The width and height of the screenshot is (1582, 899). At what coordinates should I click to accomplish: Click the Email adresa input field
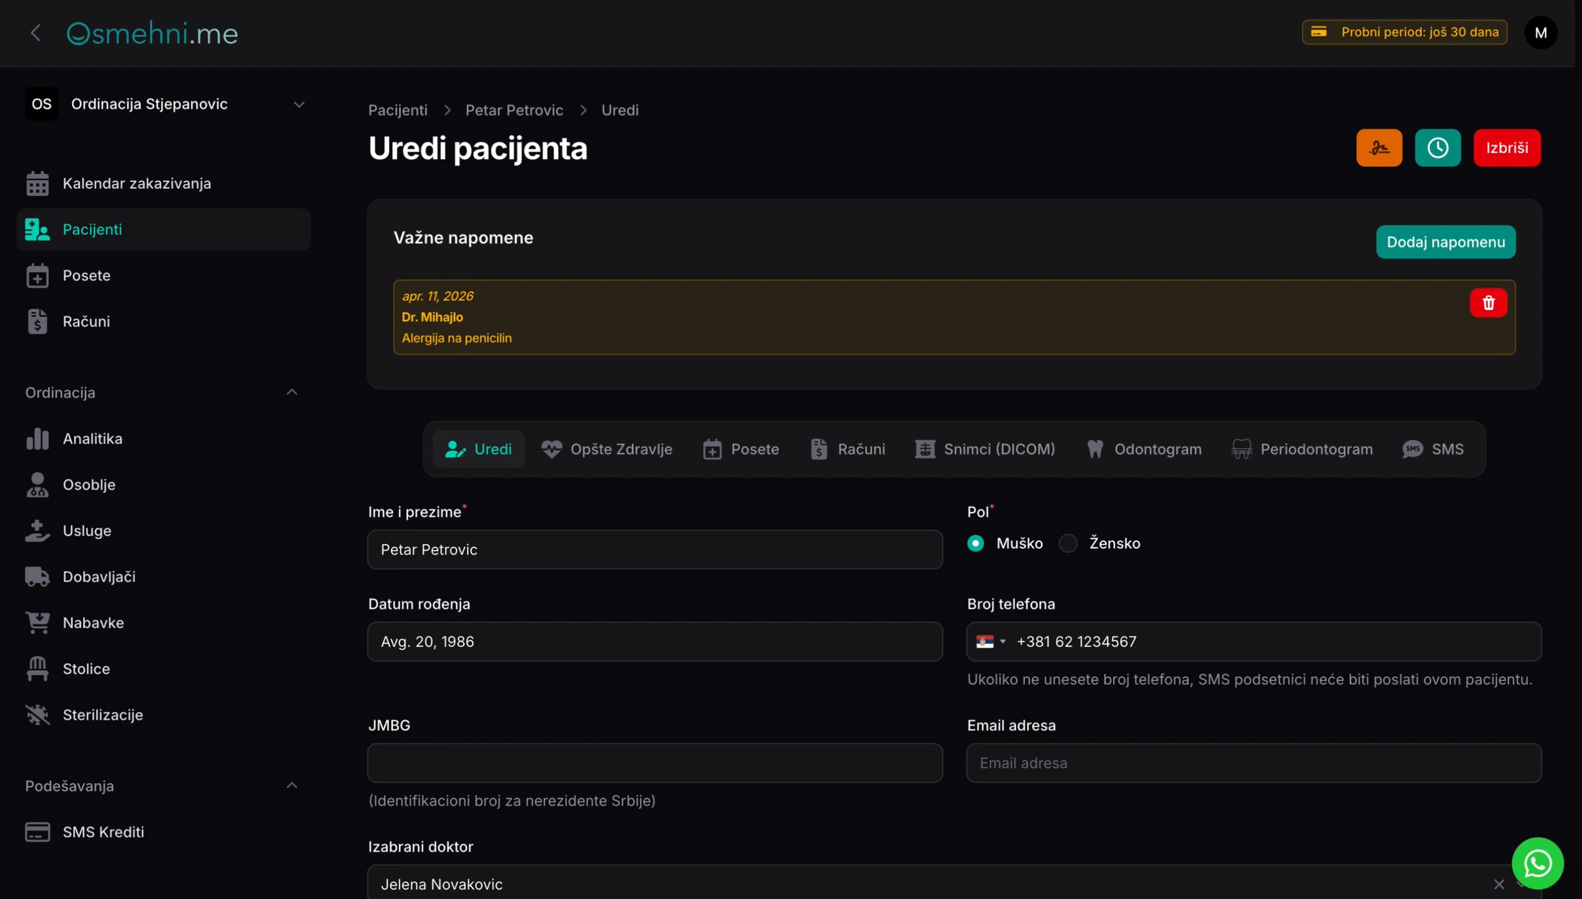[x=1254, y=763]
